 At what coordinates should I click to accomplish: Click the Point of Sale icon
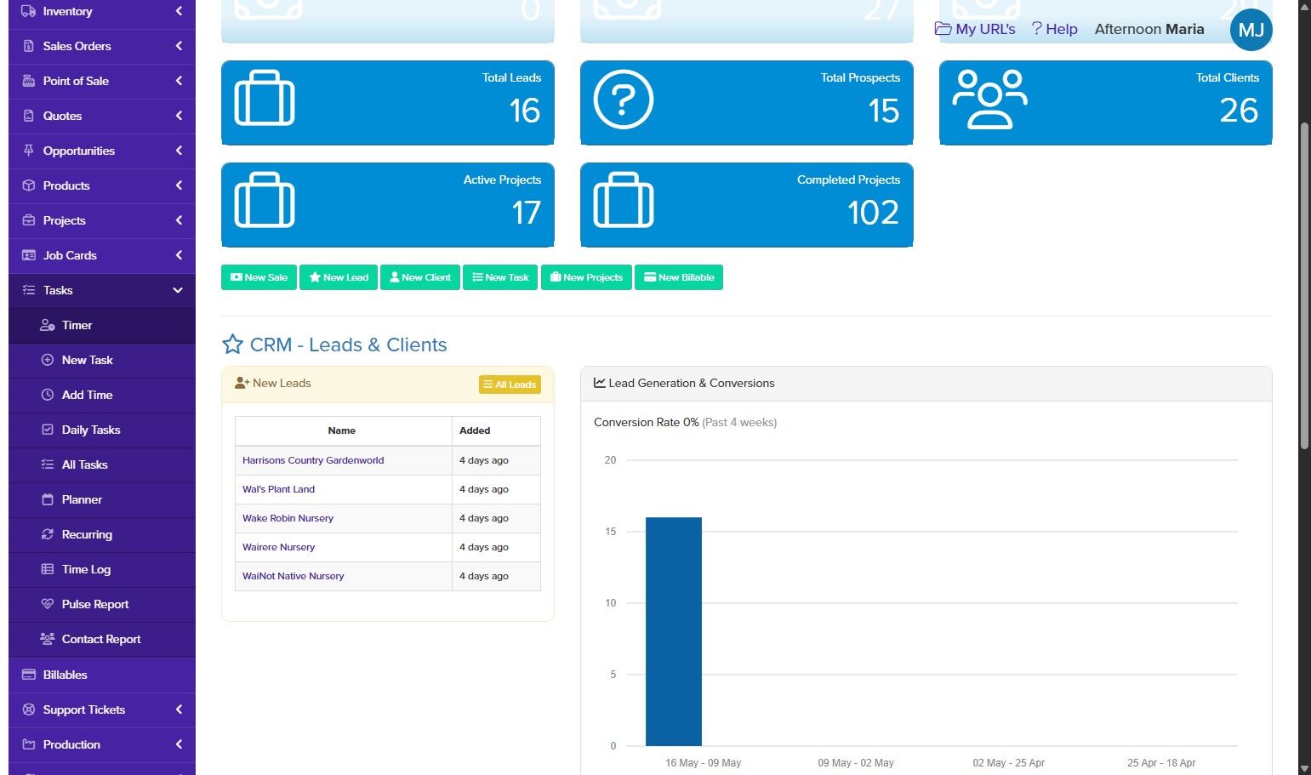[29, 81]
